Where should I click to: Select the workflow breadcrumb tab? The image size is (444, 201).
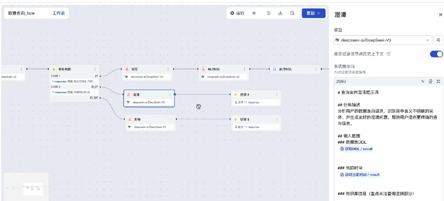pos(59,13)
